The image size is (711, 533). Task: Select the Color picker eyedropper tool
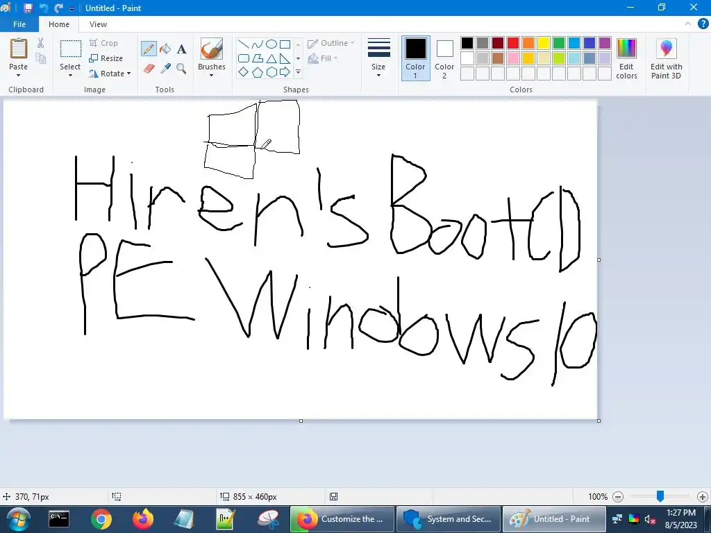point(165,69)
